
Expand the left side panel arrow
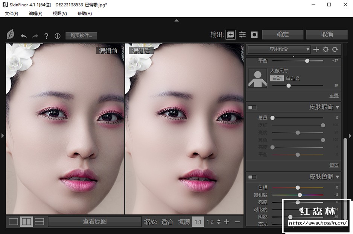3,136
